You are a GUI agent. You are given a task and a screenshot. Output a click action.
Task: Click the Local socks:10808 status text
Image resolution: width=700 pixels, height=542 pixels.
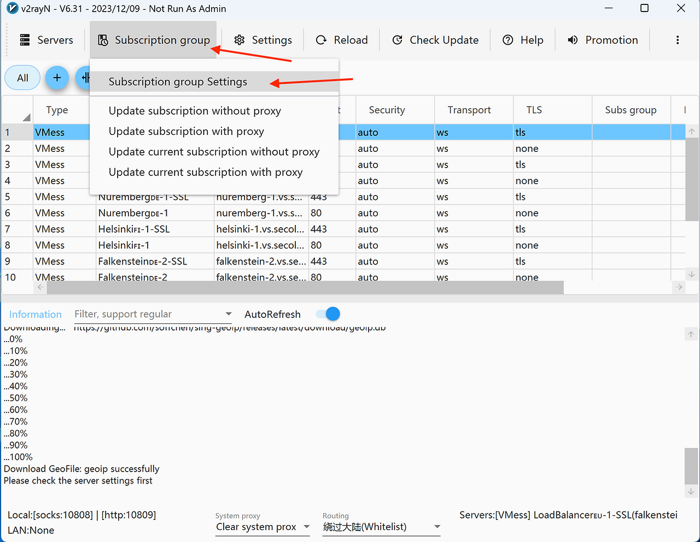coord(82,515)
